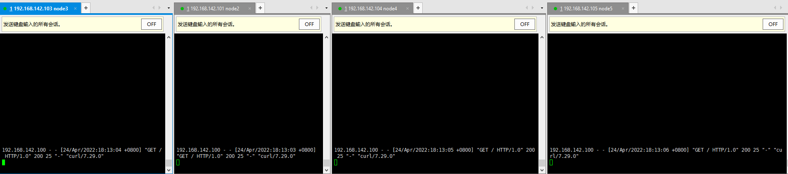Click scroll-down arrow in node4 terminal
This screenshot has width=788, height=174.
click(x=542, y=170)
